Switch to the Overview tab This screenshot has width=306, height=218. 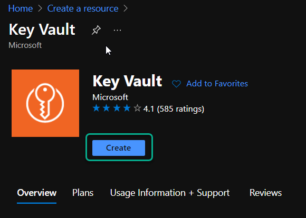pyautogui.click(x=37, y=193)
